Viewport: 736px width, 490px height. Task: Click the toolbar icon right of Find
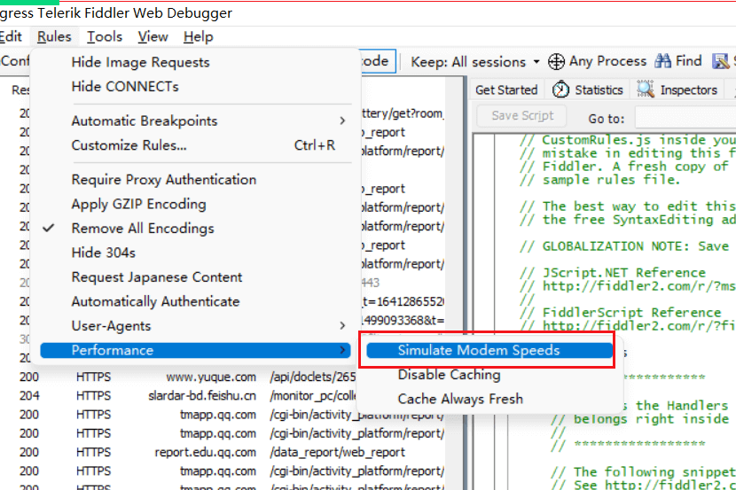pyautogui.click(x=721, y=61)
